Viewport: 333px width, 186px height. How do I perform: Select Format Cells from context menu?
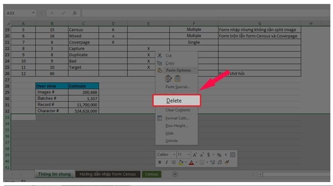[177, 118]
